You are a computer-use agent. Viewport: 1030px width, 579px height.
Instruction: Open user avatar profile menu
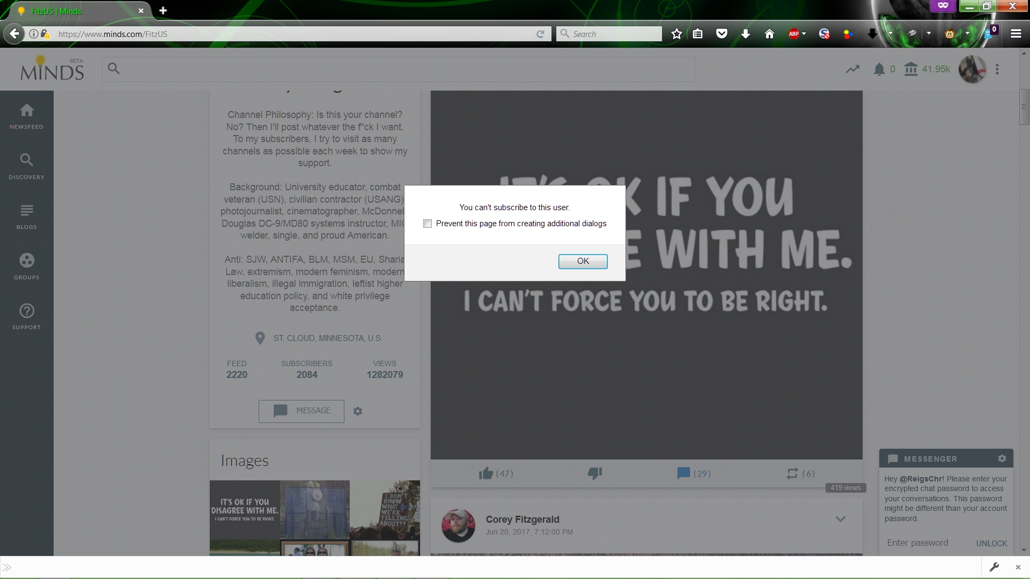(972, 69)
